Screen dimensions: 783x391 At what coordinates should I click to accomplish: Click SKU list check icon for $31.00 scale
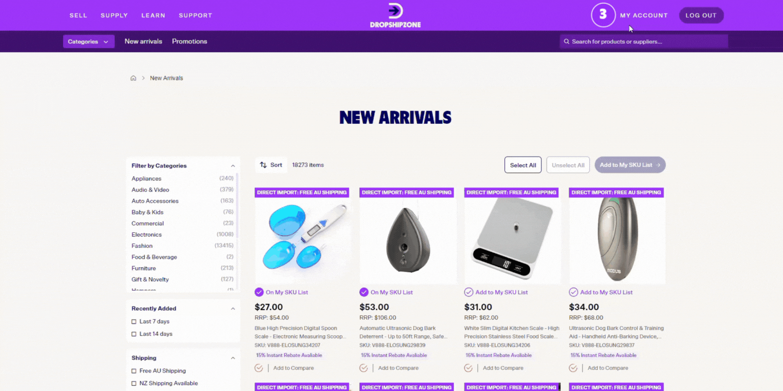(468, 292)
